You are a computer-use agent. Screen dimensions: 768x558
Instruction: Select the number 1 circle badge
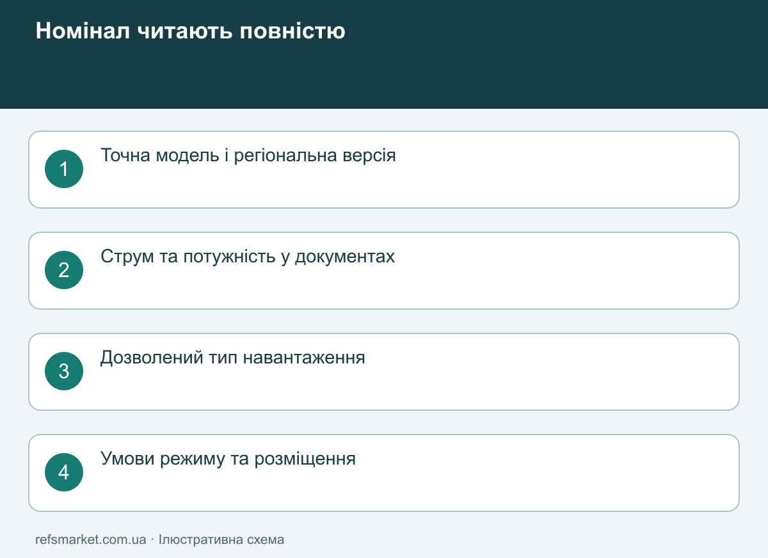tap(64, 169)
